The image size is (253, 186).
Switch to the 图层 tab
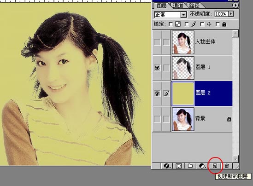(x=161, y=6)
